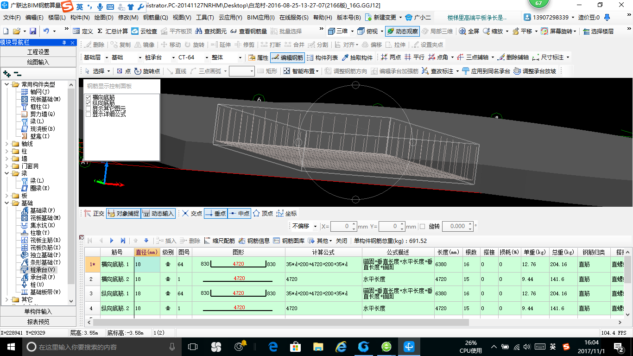633x356 pixels.
Task: Expand the 门窗洞 tree node
Action: pyautogui.click(x=6, y=166)
